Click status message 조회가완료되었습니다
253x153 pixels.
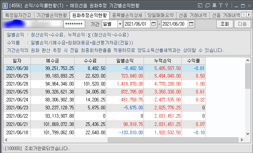47,149
